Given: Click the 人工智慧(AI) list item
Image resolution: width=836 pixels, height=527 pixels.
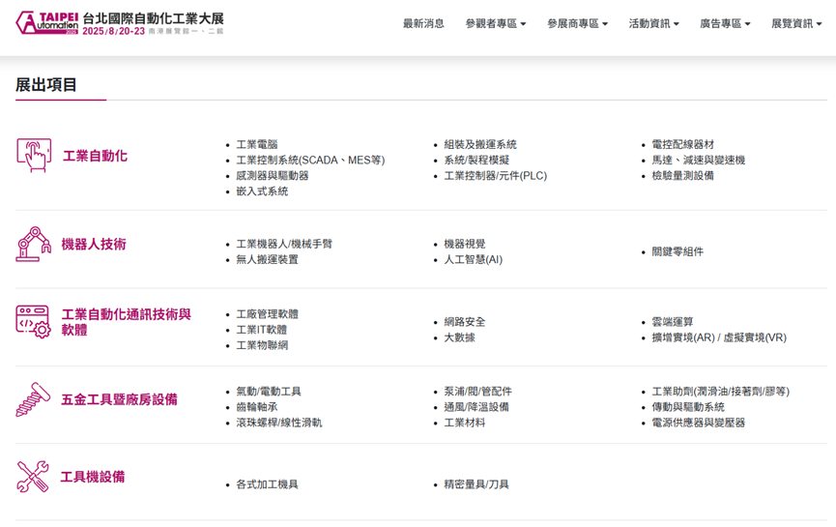Looking at the screenshot, I should pos(474,260).
